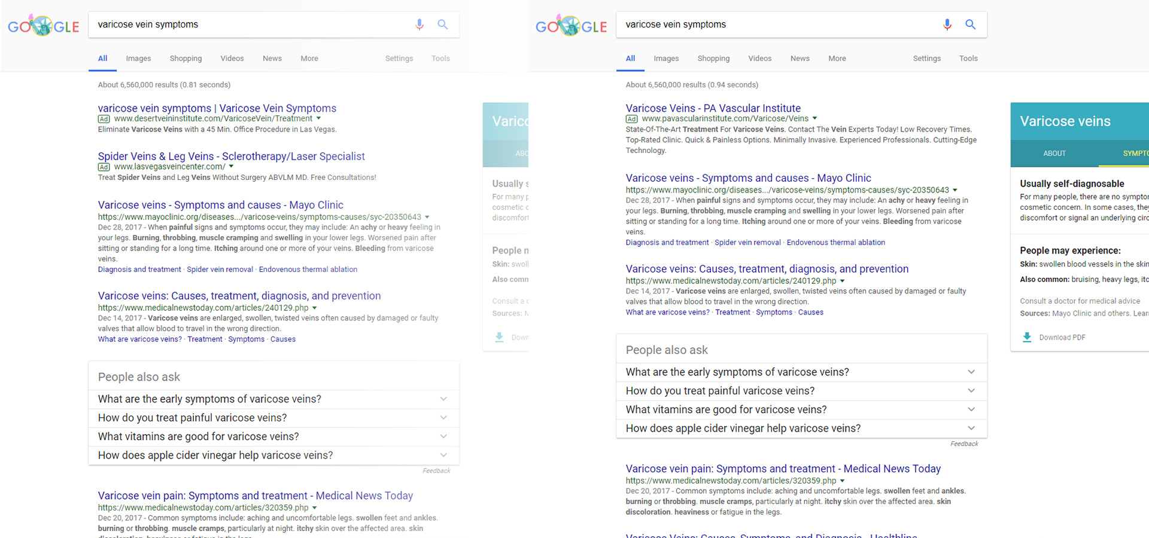Select the Images tab on the right page
Viewport: 1149px width, 538px height.
[666, 59]
